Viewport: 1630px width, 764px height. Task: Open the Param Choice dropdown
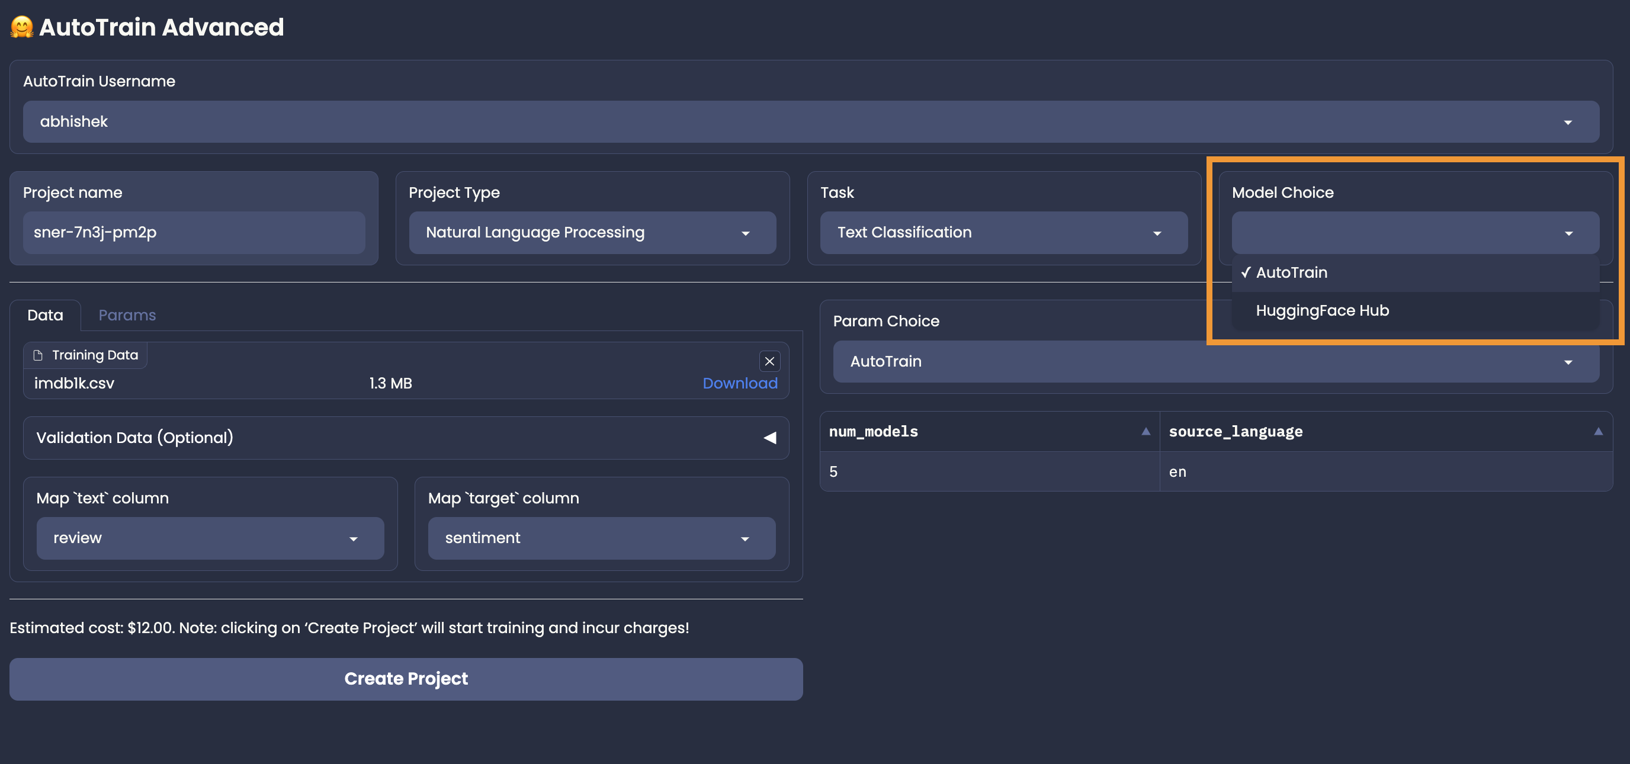click(1215, 362)
